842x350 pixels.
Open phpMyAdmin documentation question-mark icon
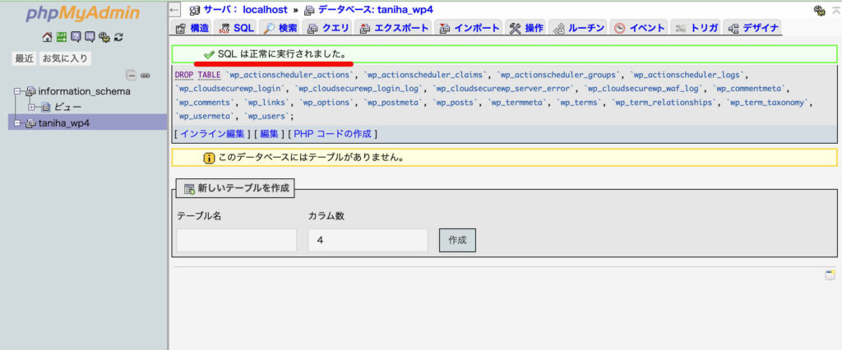click(x=76, y=37)
